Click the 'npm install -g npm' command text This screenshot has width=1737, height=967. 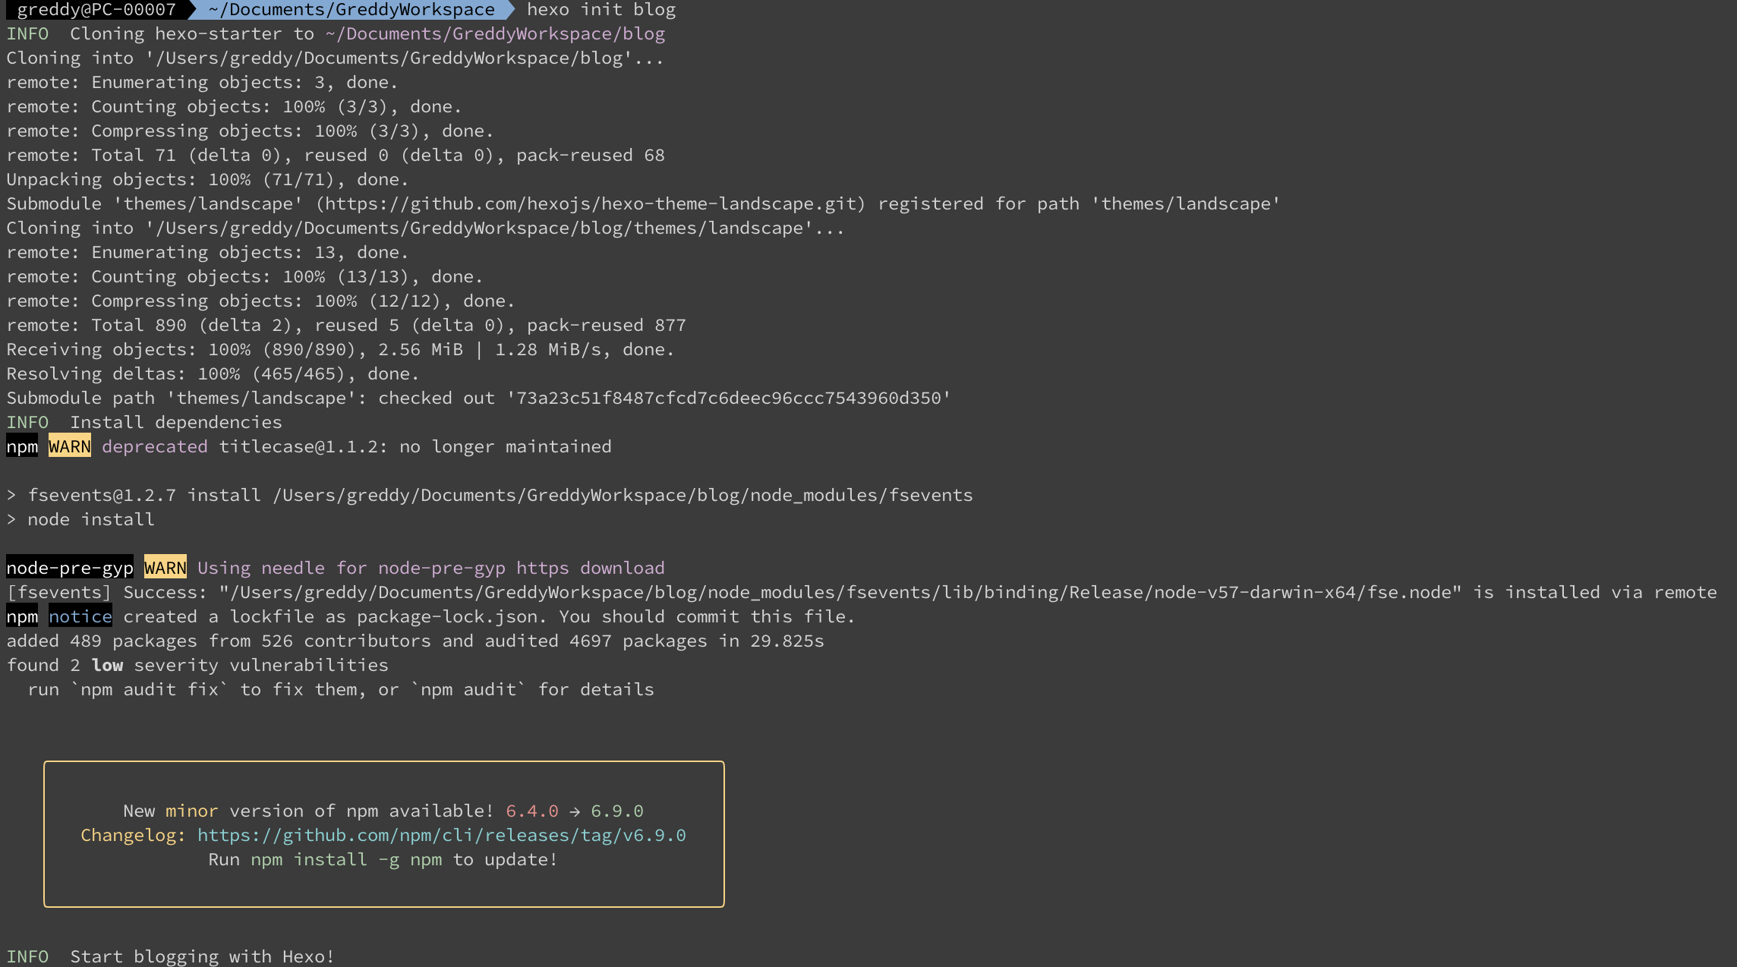tap(346, 859)
